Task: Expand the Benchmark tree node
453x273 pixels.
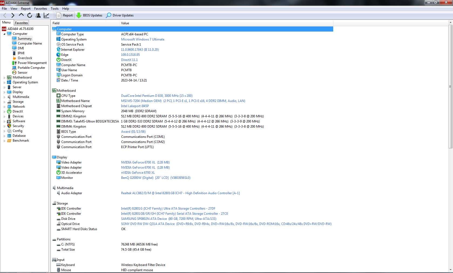Action: (4, 141)
